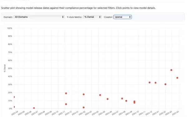The height and width of the screenshot is (117, 187).
Task: Click the data point near 33% at 2024-12
Action: click(x=150, y=82)
